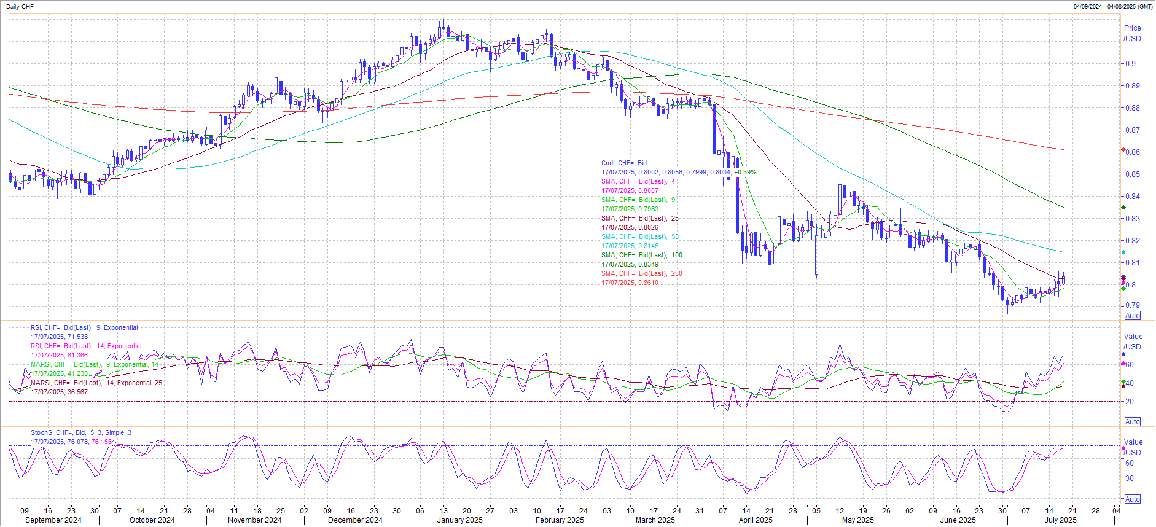Image resolution: width=1156 pixels, height=527 pixels.
Task: Click the date range '04/09/2024 - 04/08/2025 (GMT)'
Action: 1113,6
